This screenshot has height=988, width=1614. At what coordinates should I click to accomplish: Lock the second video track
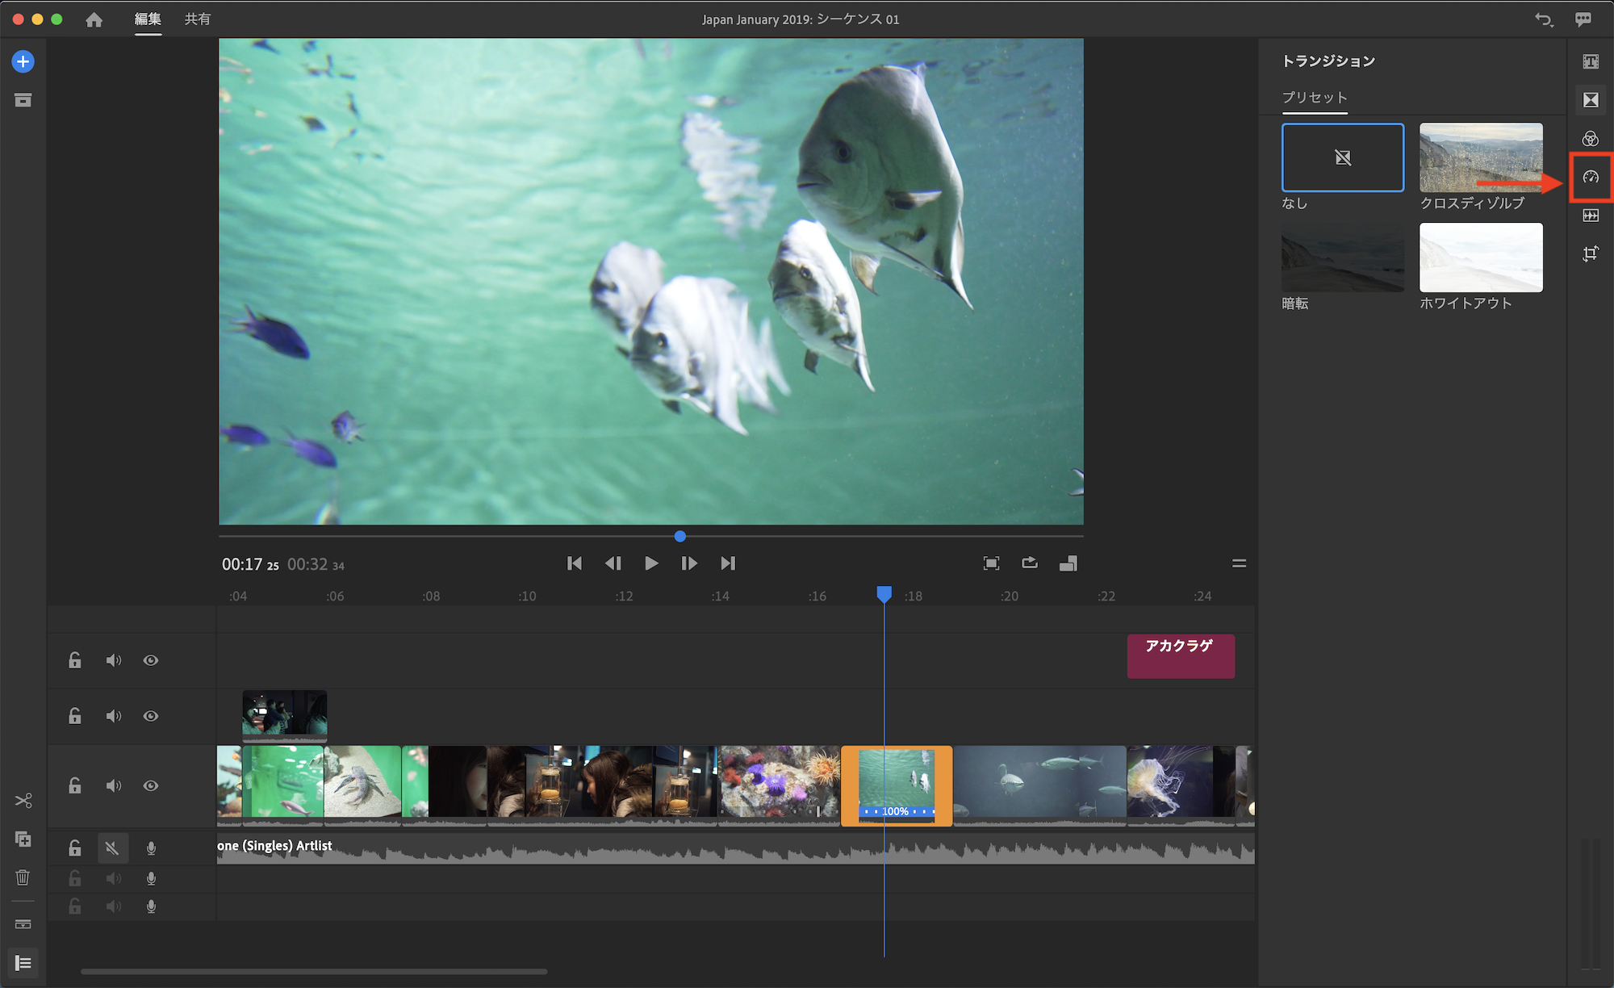coord(75,716)
